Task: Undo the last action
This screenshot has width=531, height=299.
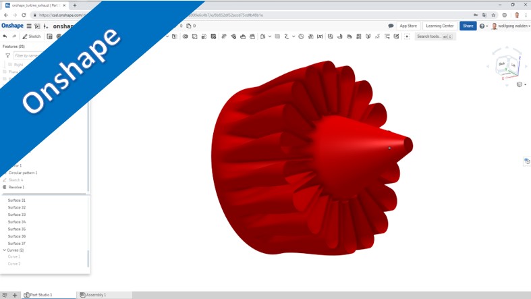Action: tap(5, 36)
